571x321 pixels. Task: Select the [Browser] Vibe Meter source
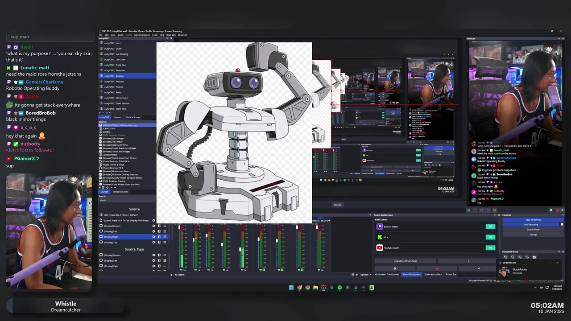click(x=127, y=141)
